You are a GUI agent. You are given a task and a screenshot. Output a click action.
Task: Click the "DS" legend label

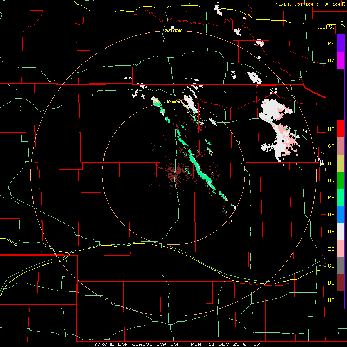[331, 232]
